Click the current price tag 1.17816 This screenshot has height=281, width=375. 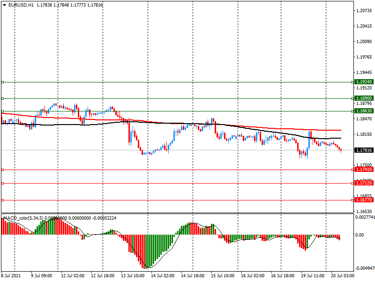pyautogui.click(x=364, y=150)
